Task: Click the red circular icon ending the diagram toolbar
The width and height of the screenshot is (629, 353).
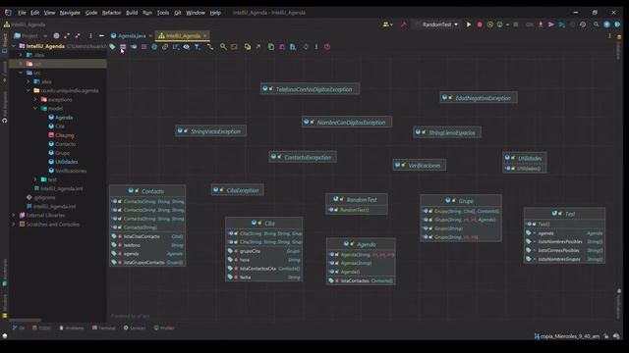Action: [x=327, y=47]
